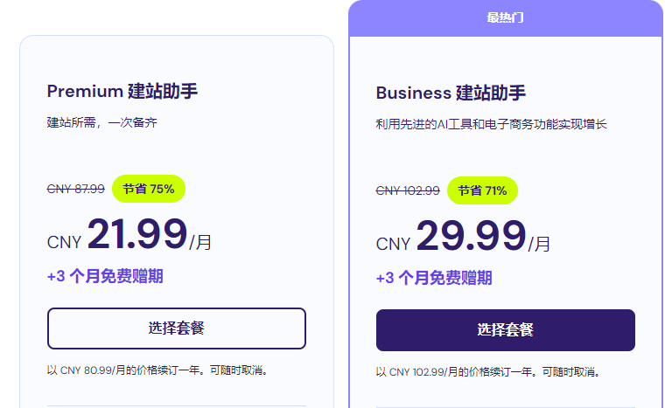Click the CNY currency label before 29.99
665x408 pixels.
(x=393, y=244)
